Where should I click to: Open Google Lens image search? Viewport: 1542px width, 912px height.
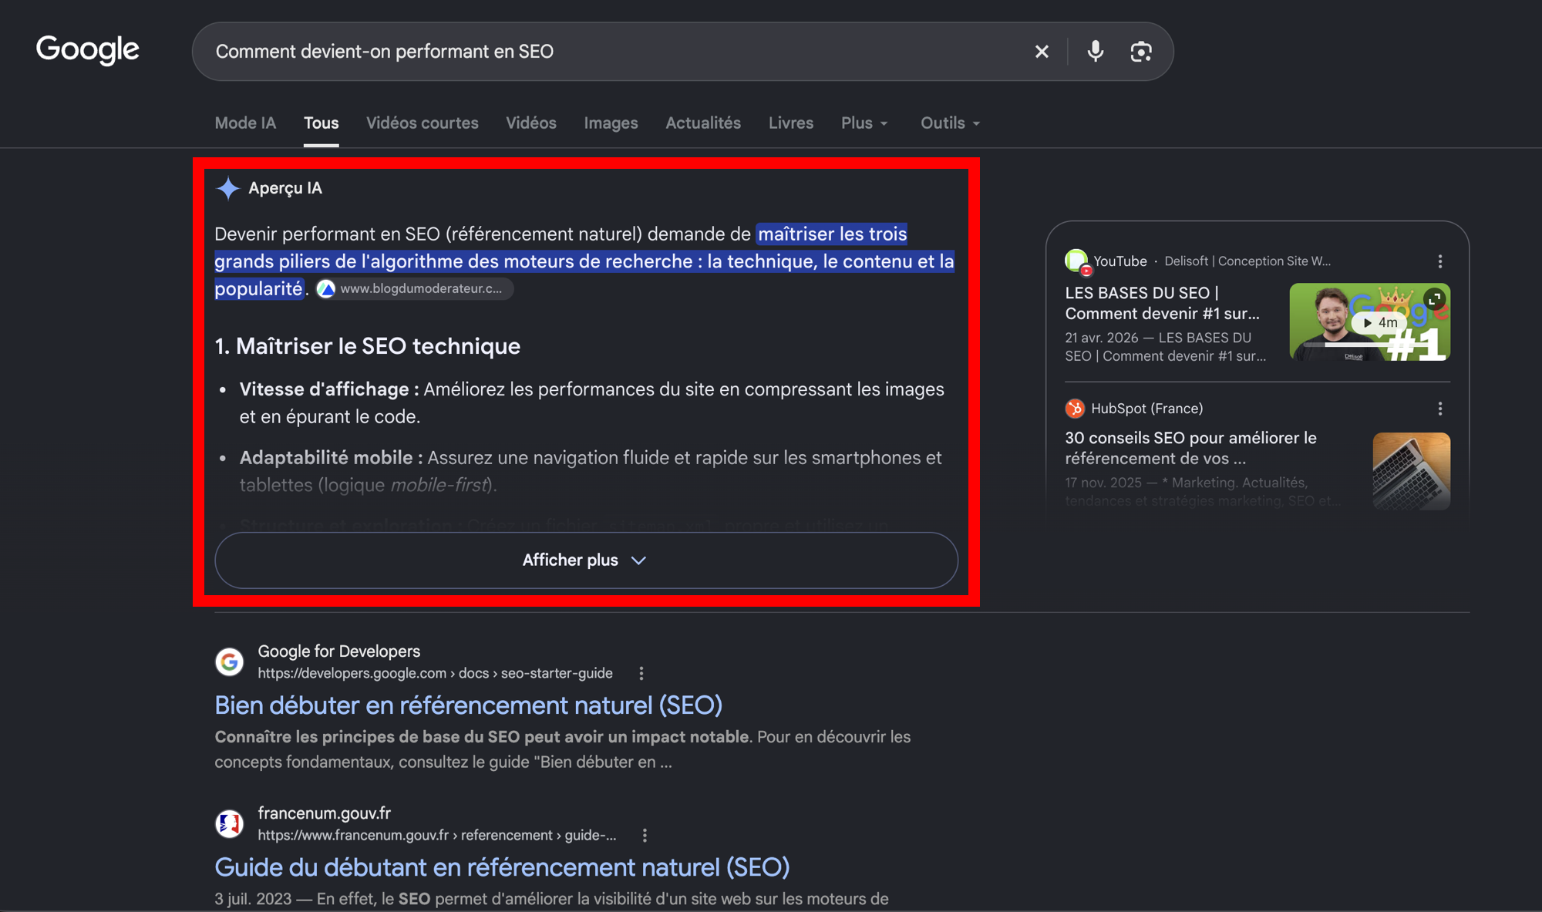1141,52
